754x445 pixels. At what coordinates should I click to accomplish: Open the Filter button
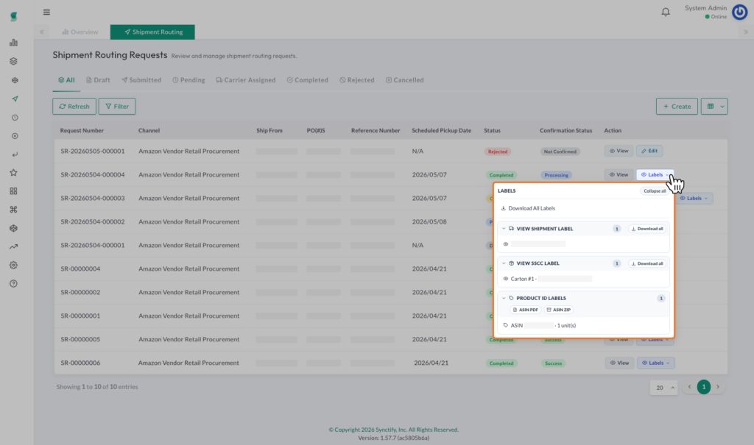[117, 106]
